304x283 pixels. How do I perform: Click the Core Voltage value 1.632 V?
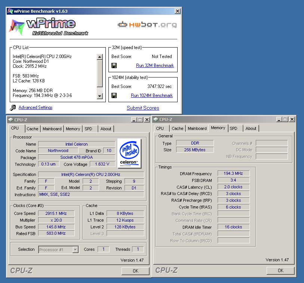pos(102,164)
